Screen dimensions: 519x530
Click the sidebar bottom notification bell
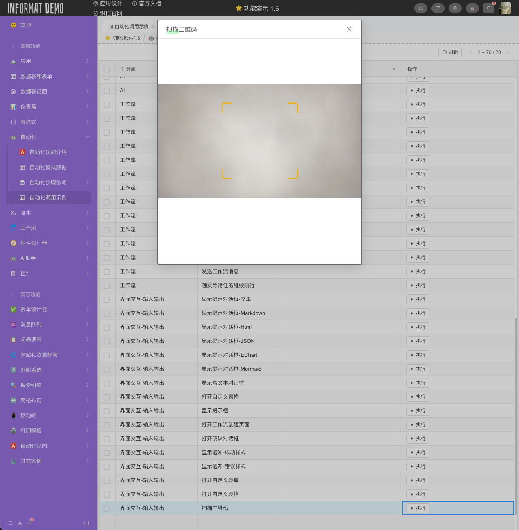[29, 523]
